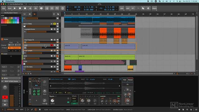Open the Repitch mode dropdown in Sampler

[x=53, y=96]
